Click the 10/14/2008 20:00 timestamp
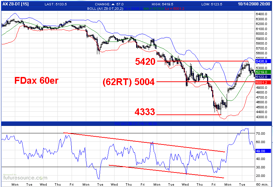 click(254, 4)
